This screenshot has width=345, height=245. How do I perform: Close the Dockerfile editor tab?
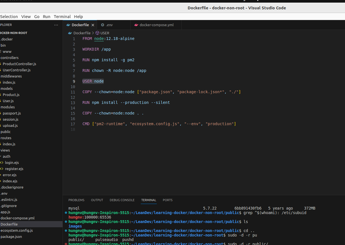[x=93, y=25]
